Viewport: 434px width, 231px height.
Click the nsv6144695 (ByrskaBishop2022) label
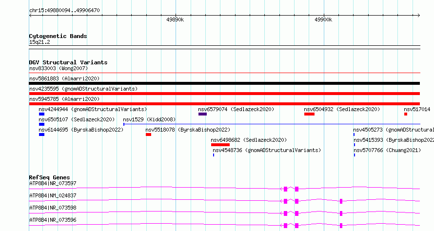pyautogui.click(x=81, y=130)
